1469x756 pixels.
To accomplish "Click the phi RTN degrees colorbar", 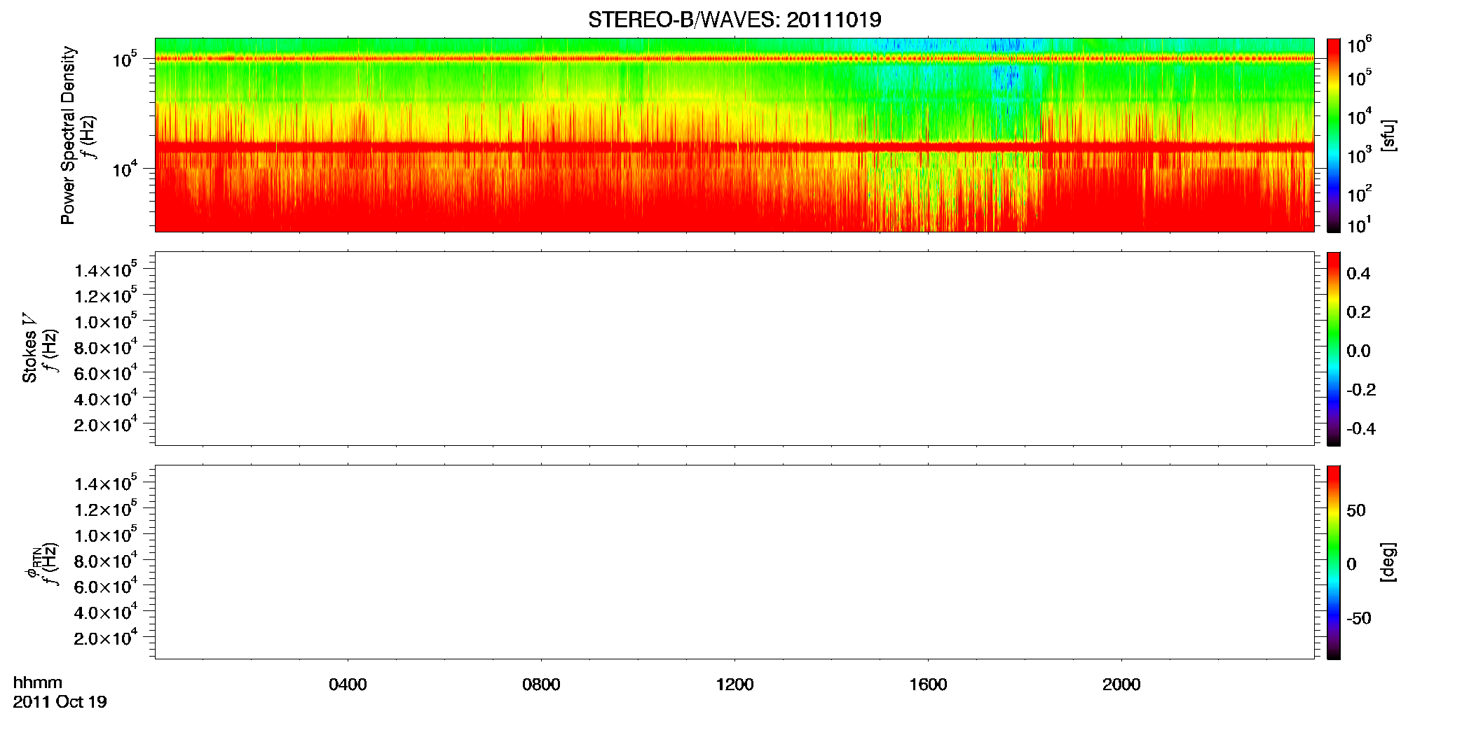I will tap(1334, 562).
